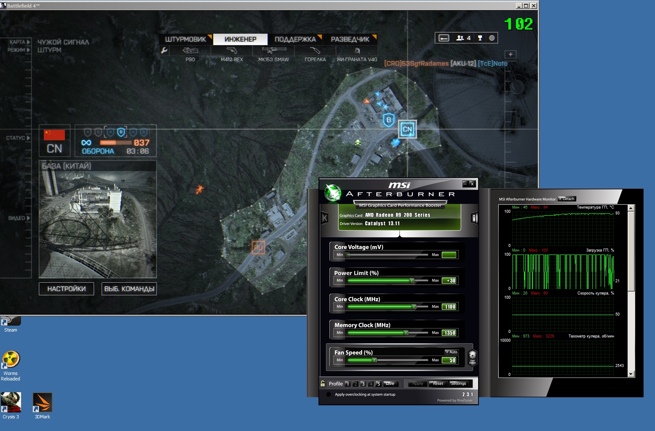
Task: Select profile slot 5 in Afterburner
Action: click(x=378, y=384)
